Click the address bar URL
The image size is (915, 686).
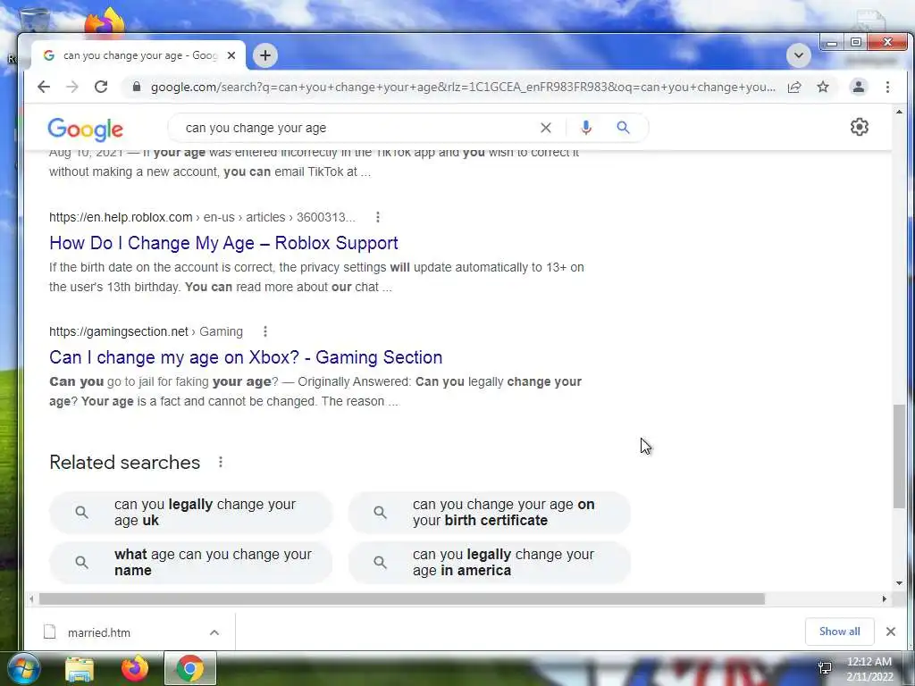pyautogui.click(x=463, y=87)
